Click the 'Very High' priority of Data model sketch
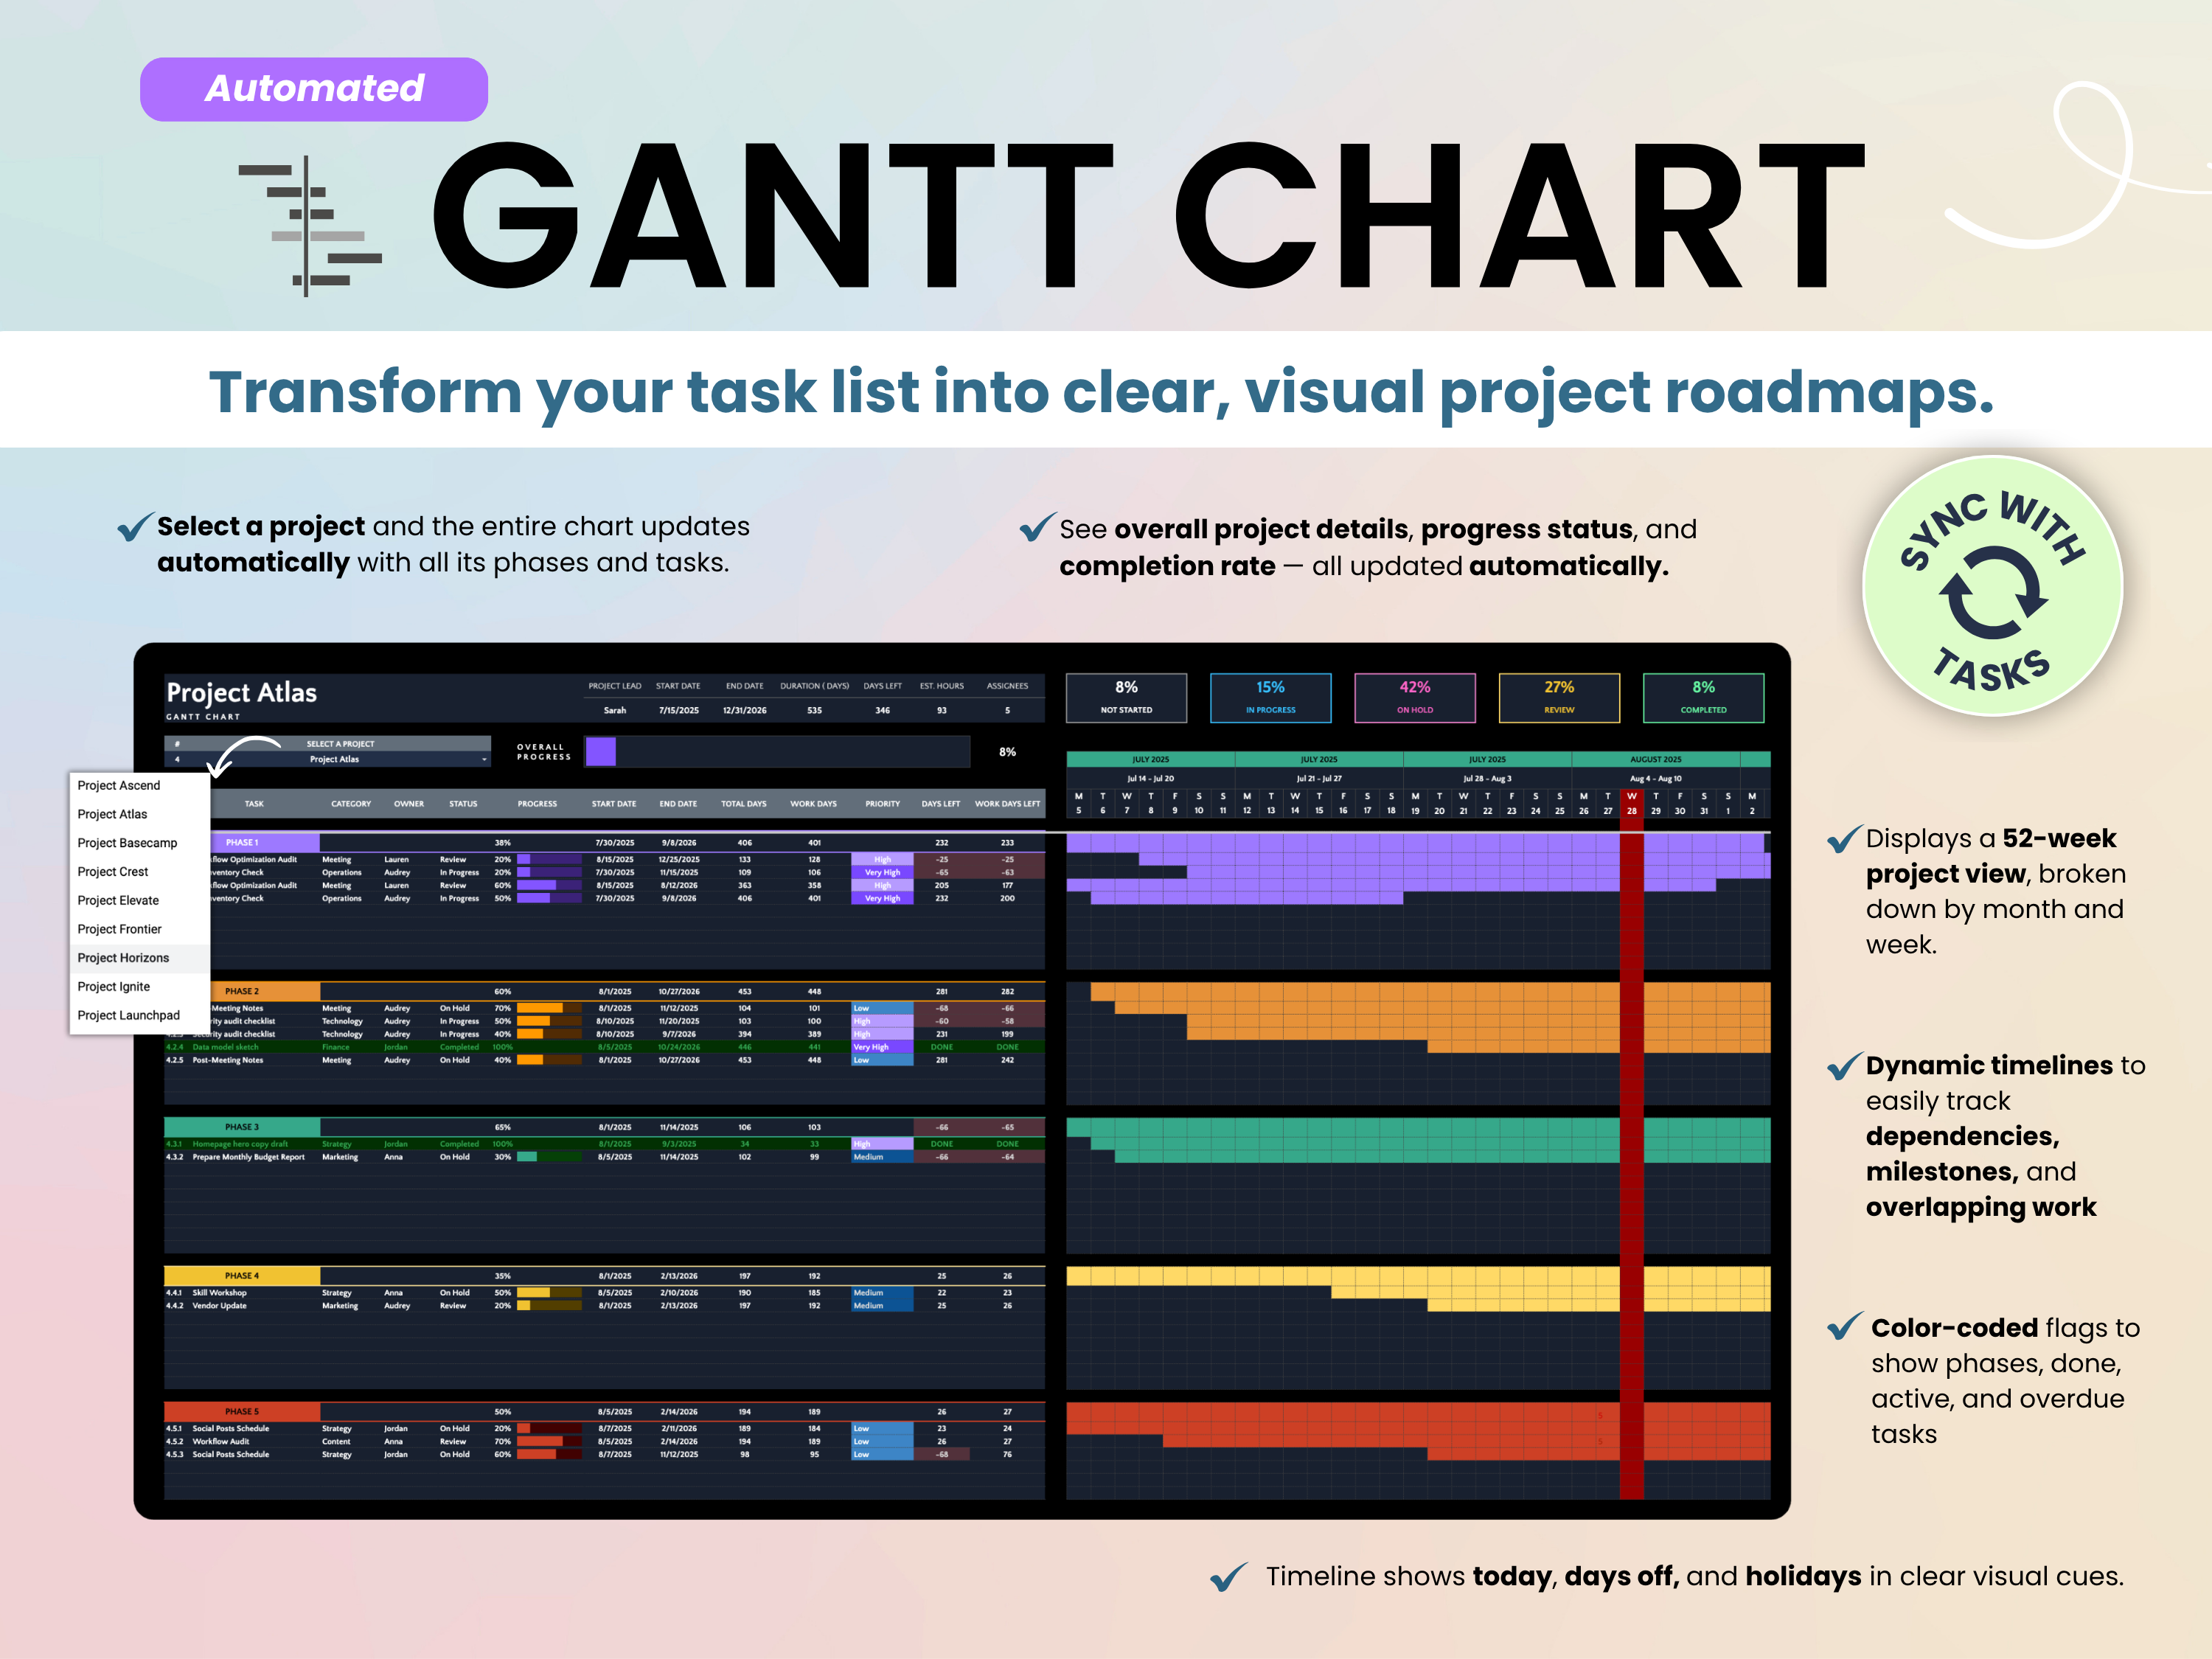Image resolution: width=2212 pixels, height=1659 pixels. pos(882,1047)
